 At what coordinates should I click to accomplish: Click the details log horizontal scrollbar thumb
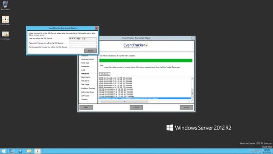pyautogui.click(x=125, y=102)
